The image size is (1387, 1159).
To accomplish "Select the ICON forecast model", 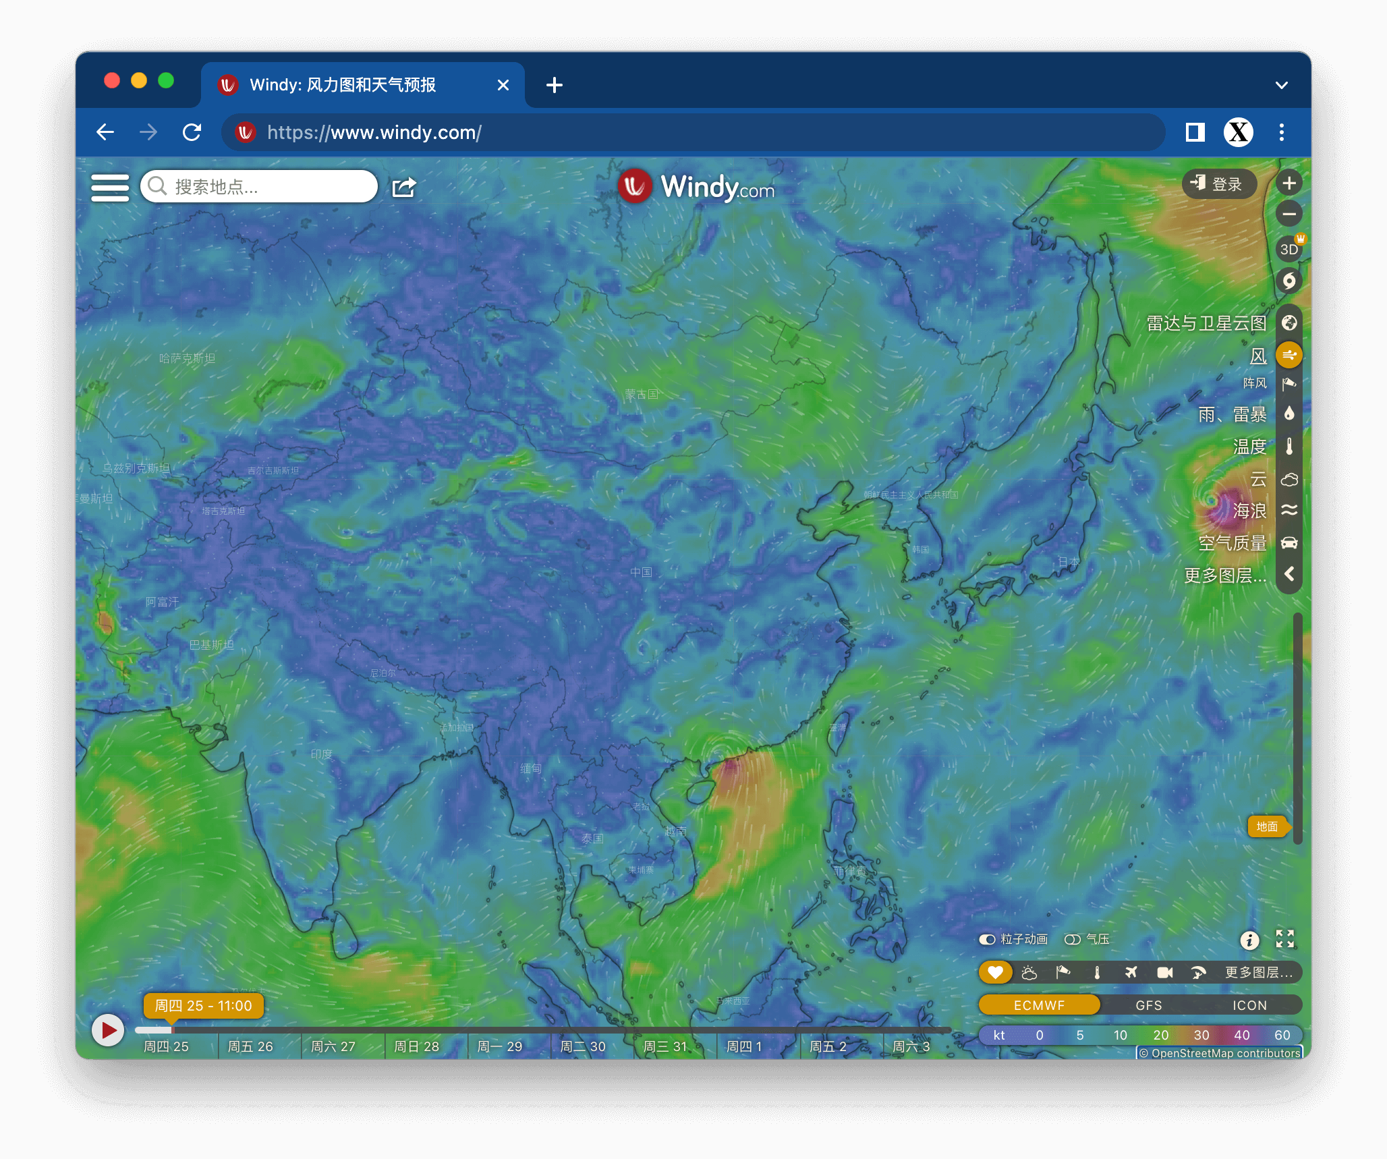I will pos(1249,1005).
